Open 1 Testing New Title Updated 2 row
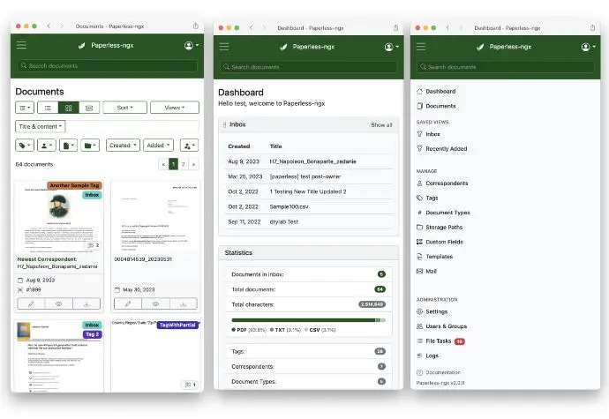 pos(308,191)
